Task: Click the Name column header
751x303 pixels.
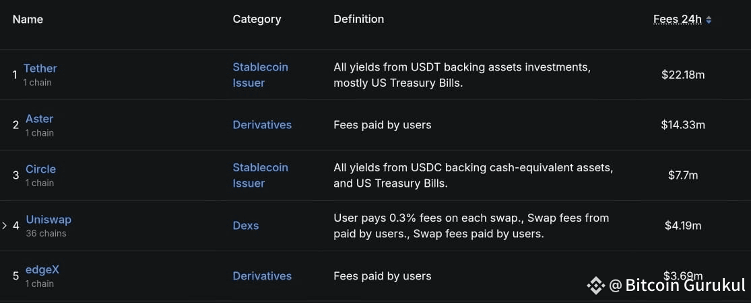Action: pyautogui.click(x=28, y=19)
